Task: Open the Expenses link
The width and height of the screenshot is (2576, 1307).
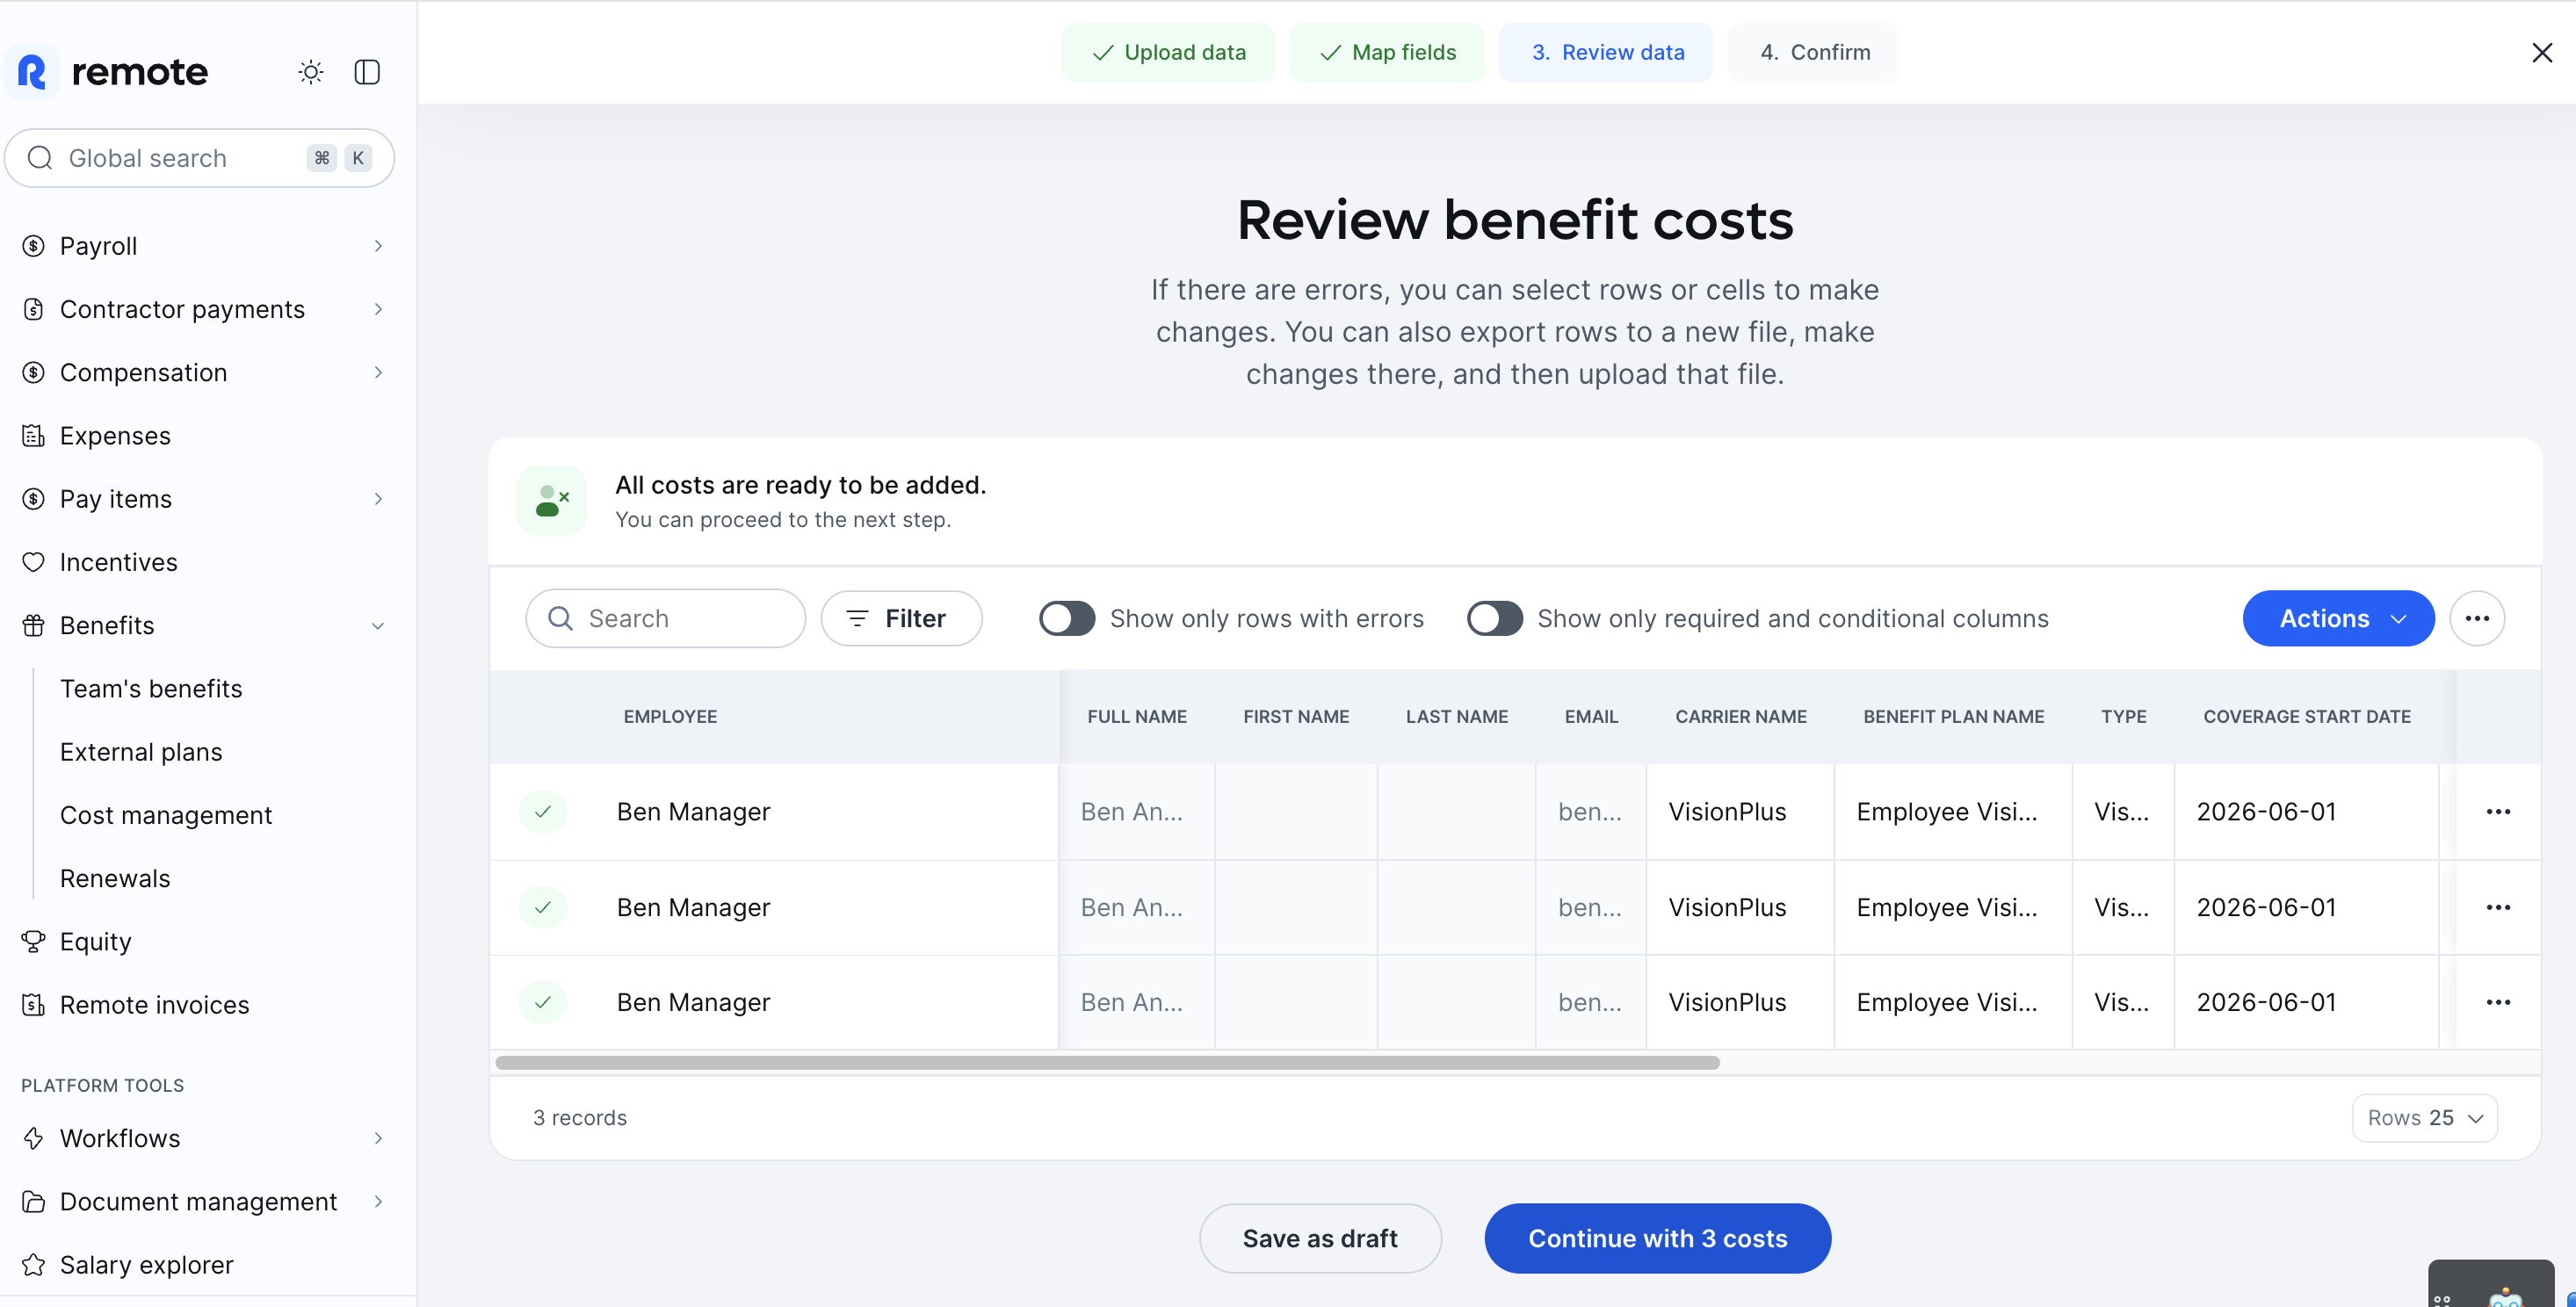Action: (115, 435)
